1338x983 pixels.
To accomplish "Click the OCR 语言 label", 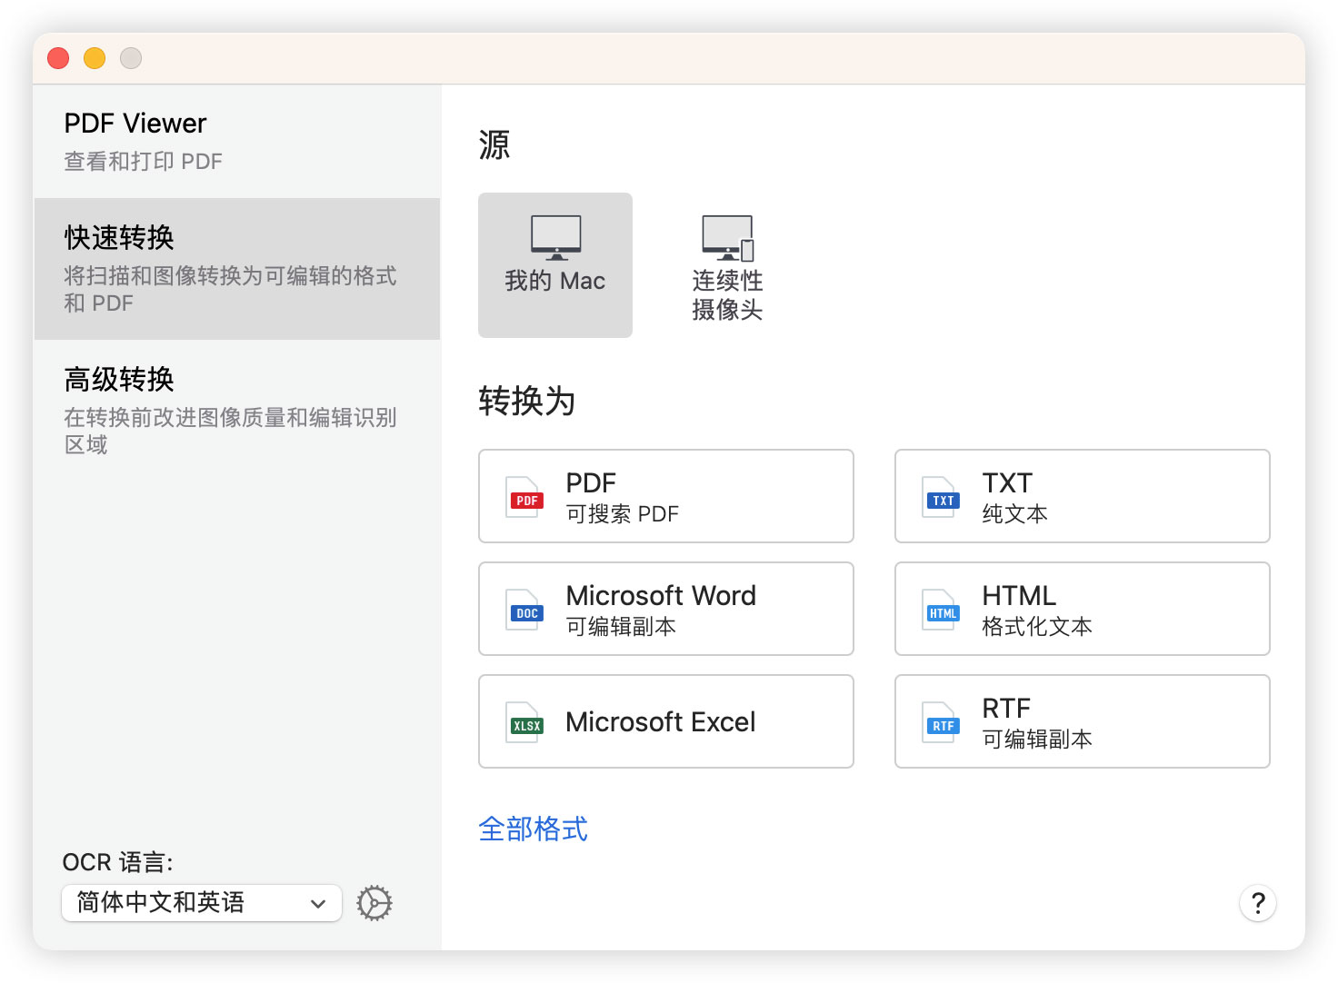I will (117, 862).
